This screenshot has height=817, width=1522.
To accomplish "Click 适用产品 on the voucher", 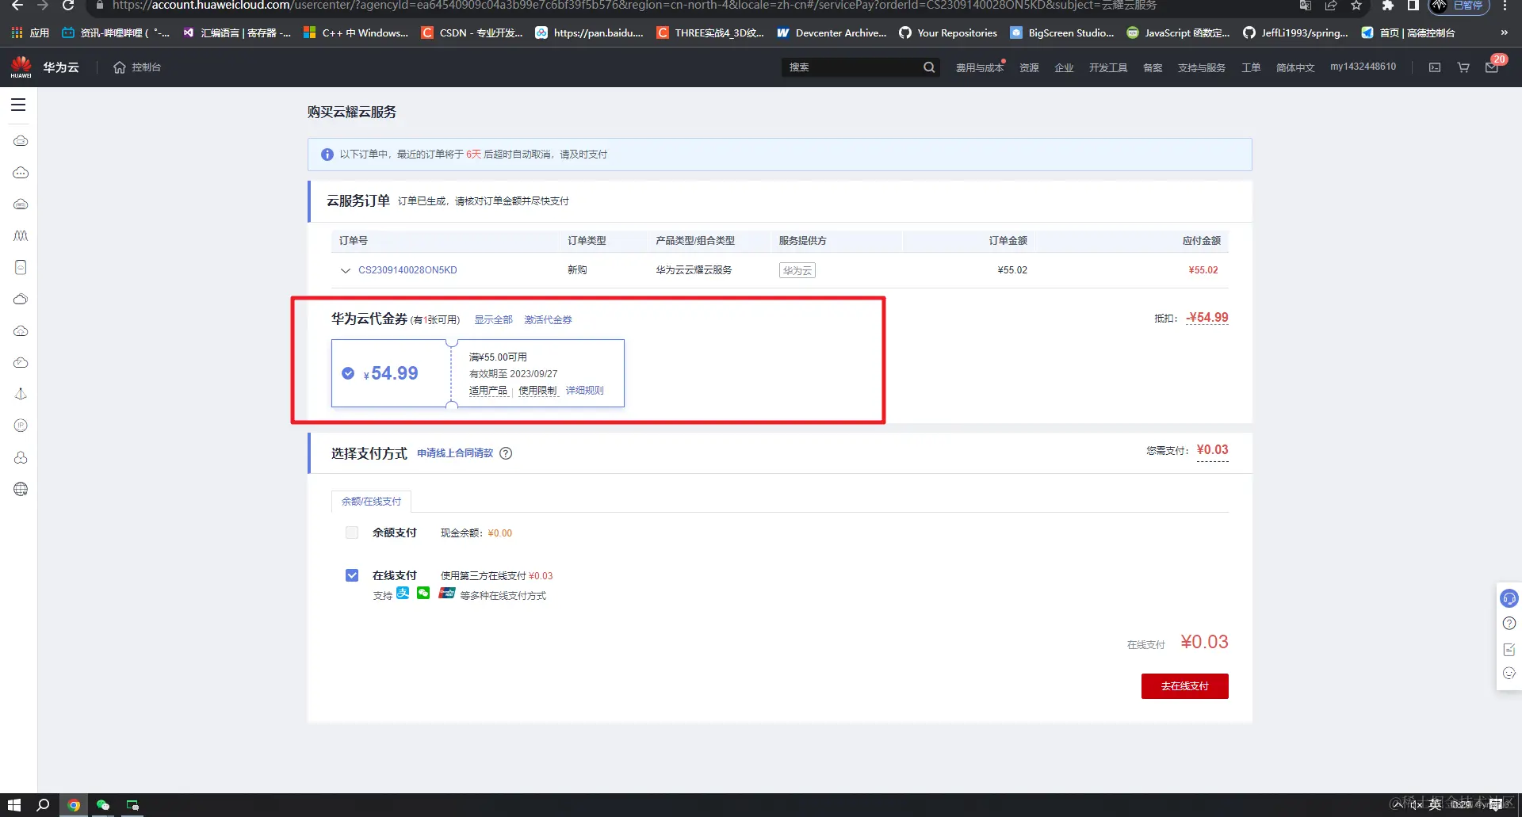I will (x=488, y=391).
